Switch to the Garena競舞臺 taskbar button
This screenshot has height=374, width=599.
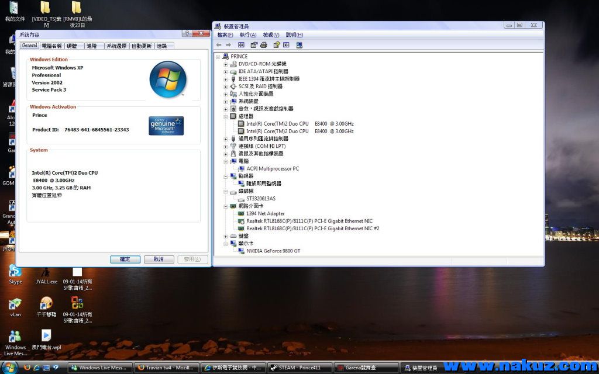click(x=366, y=368)
